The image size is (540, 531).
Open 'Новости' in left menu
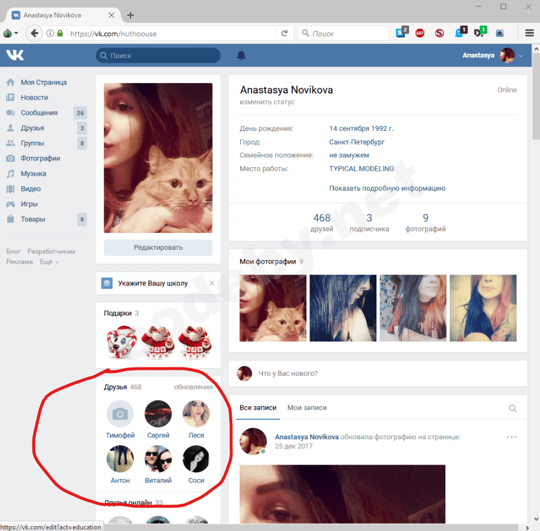[34, 98]
